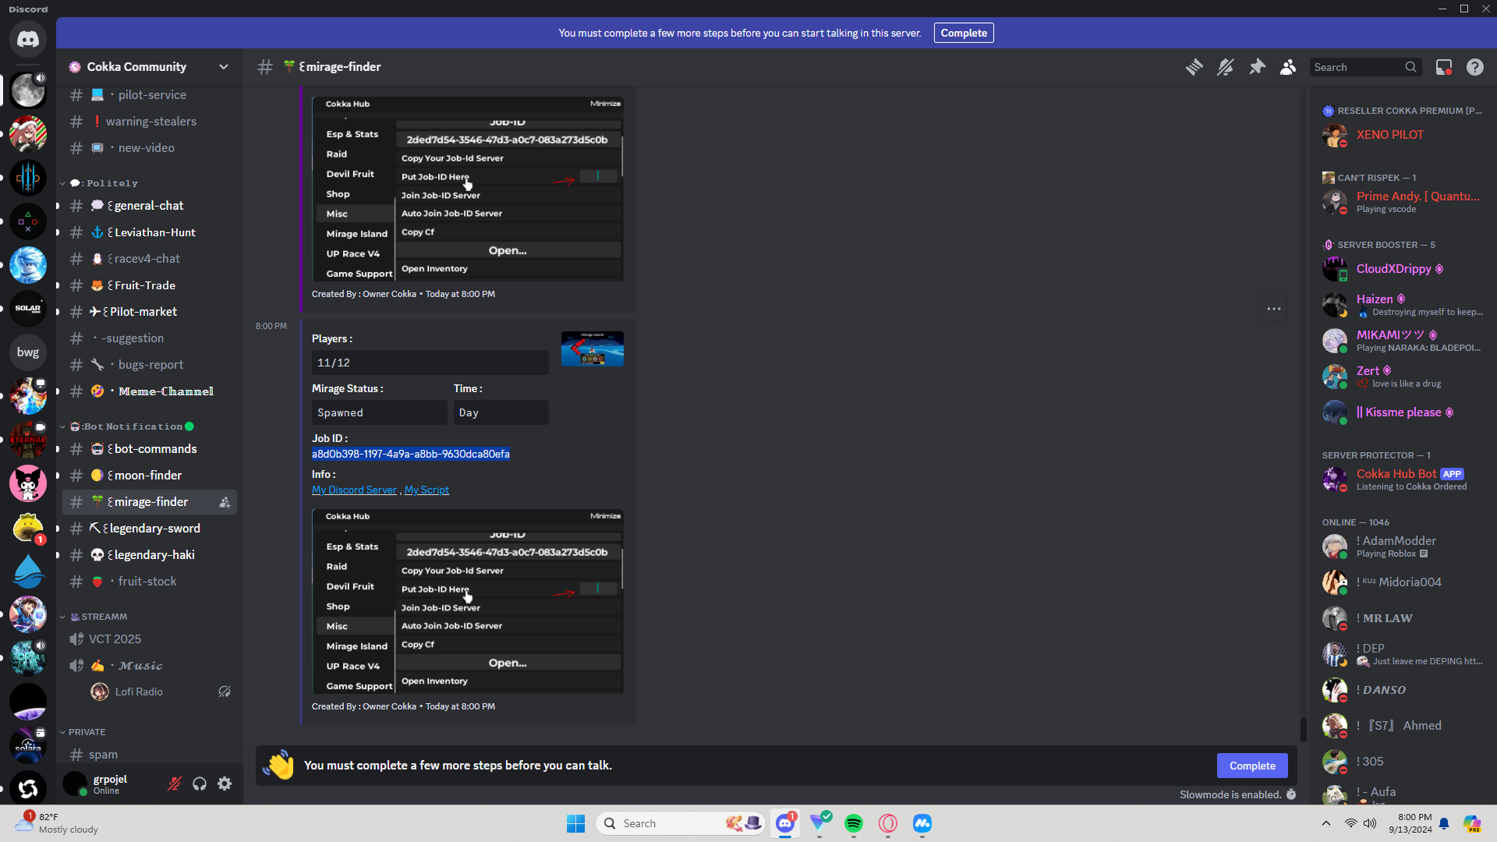Open the general-chat channel
1497x842 pixels.
[x=150, y=206]
